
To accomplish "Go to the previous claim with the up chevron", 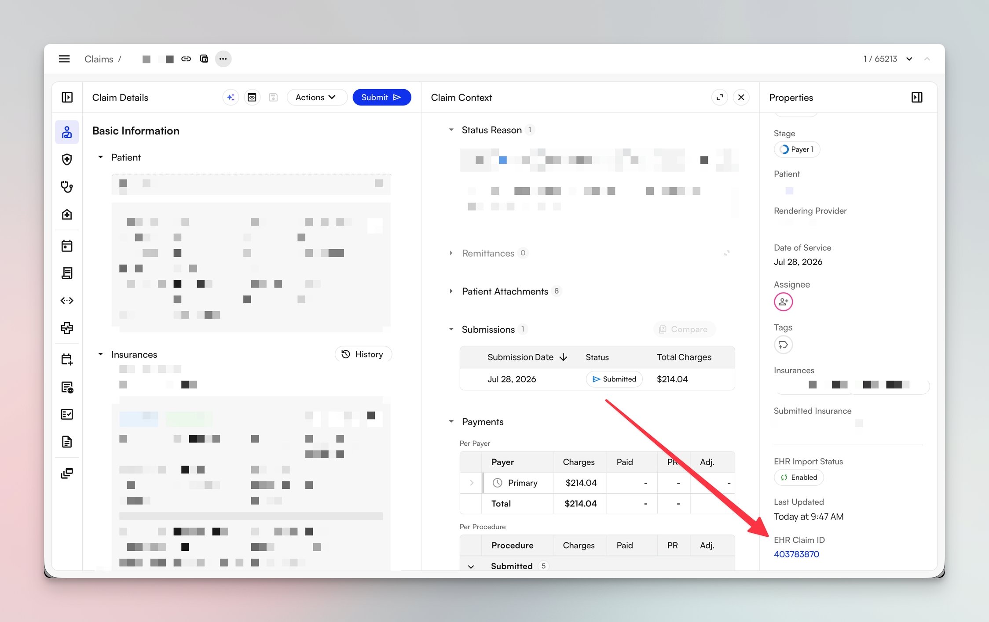I will pyautogui.click(x=927, y=59).
